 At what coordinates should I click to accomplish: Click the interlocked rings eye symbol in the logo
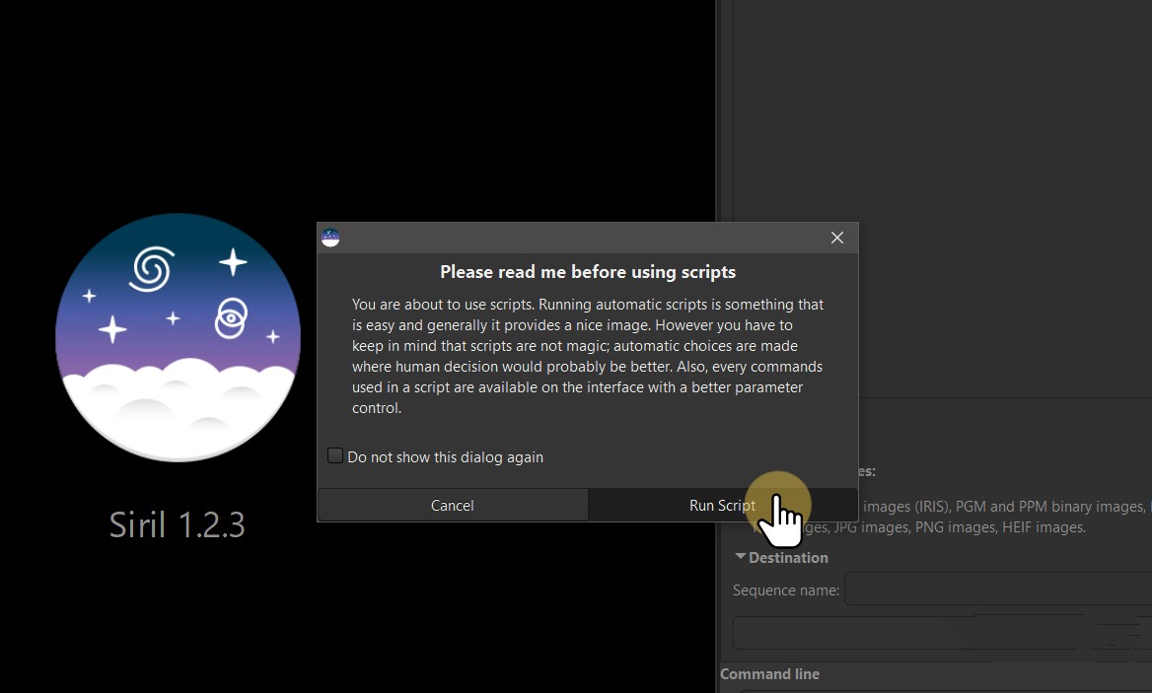[x=230, y=317]
